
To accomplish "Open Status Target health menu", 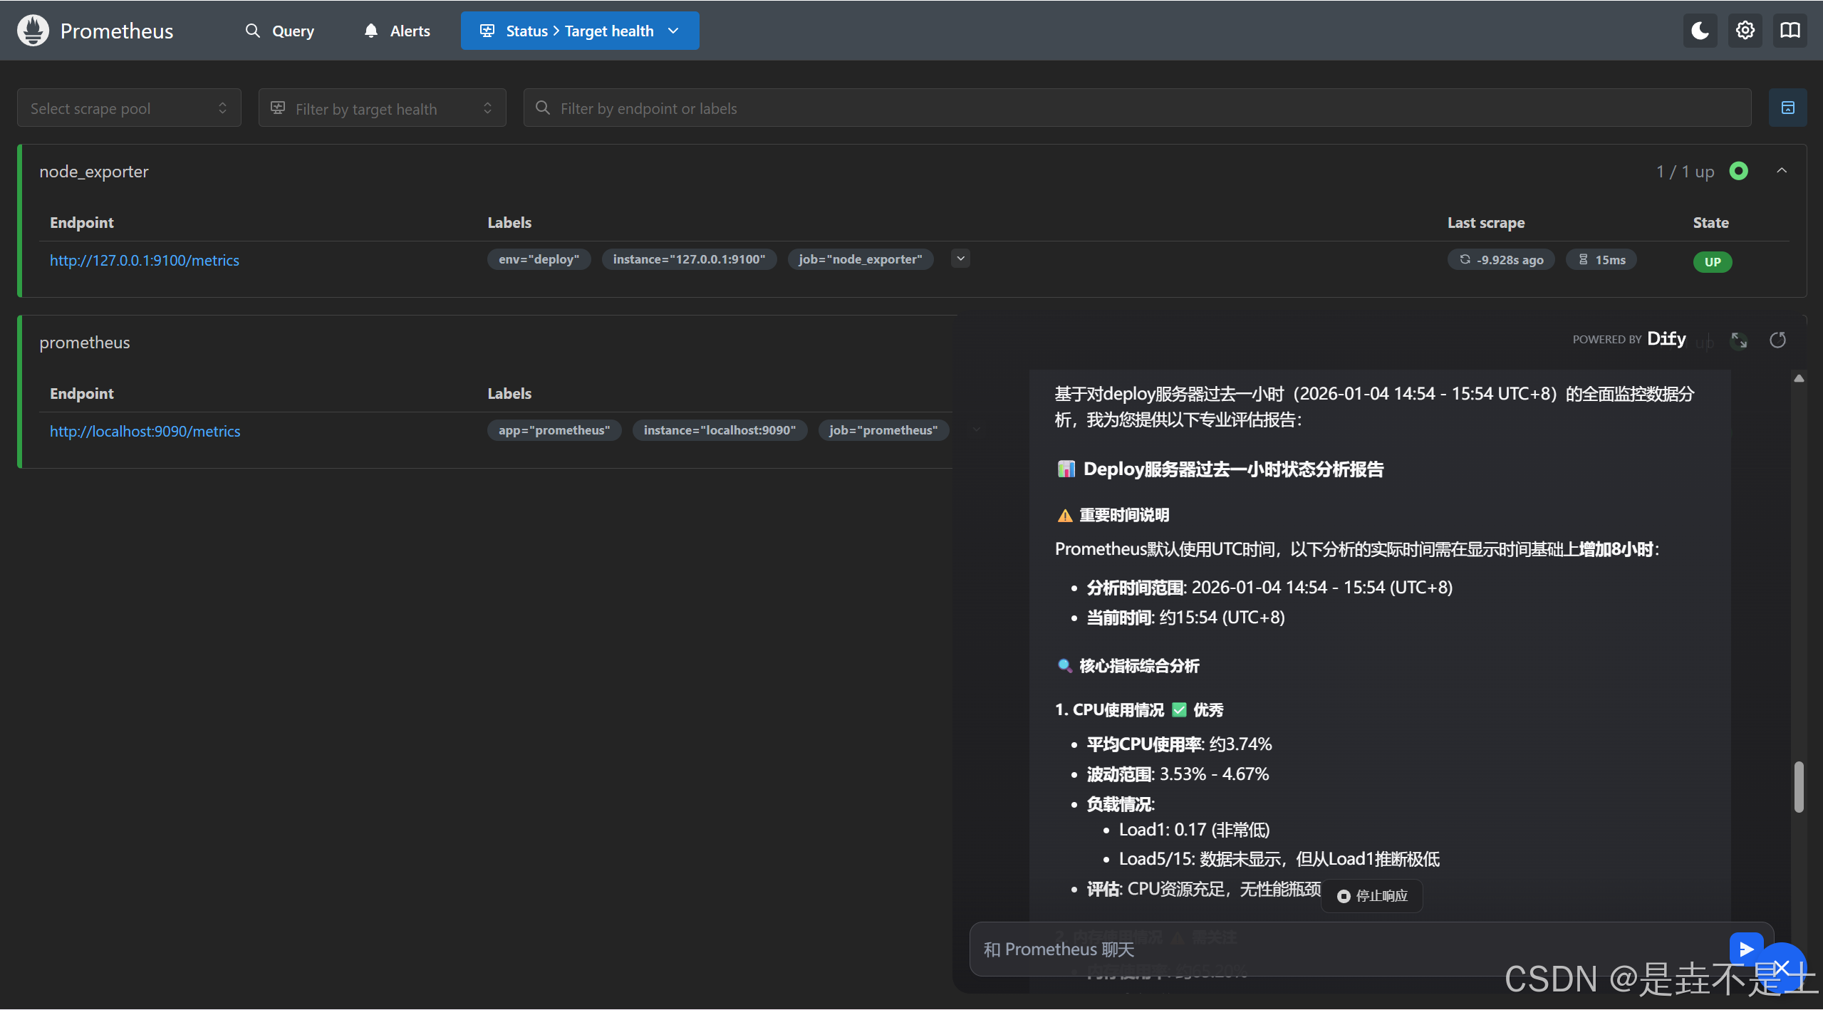I will click(x=579, y=31).
